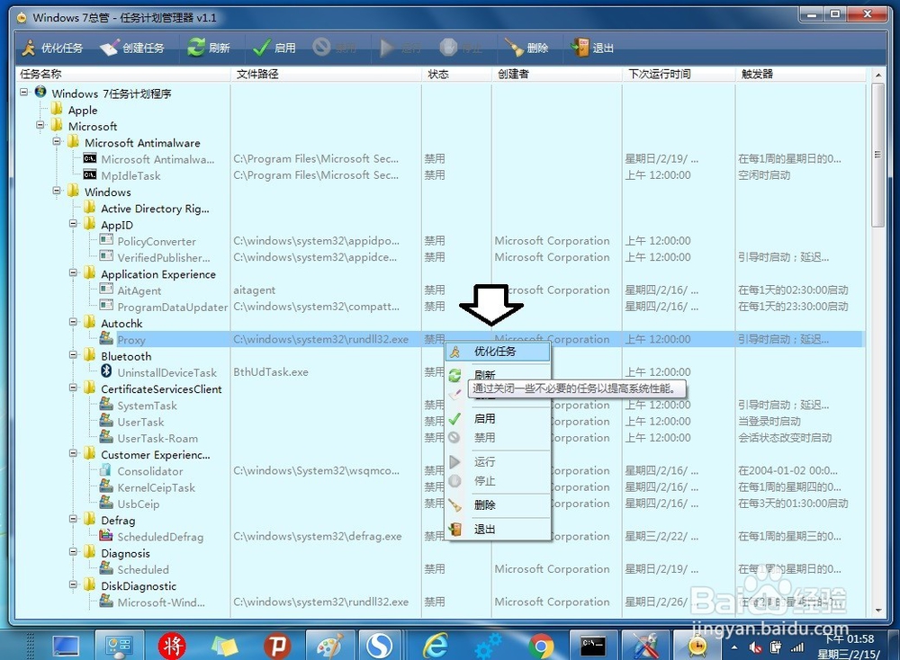Viewport: 900px width, 660px height.
Task: Click C:\windows\system32\defrag.exe path cell
Action: click(318, 536)
